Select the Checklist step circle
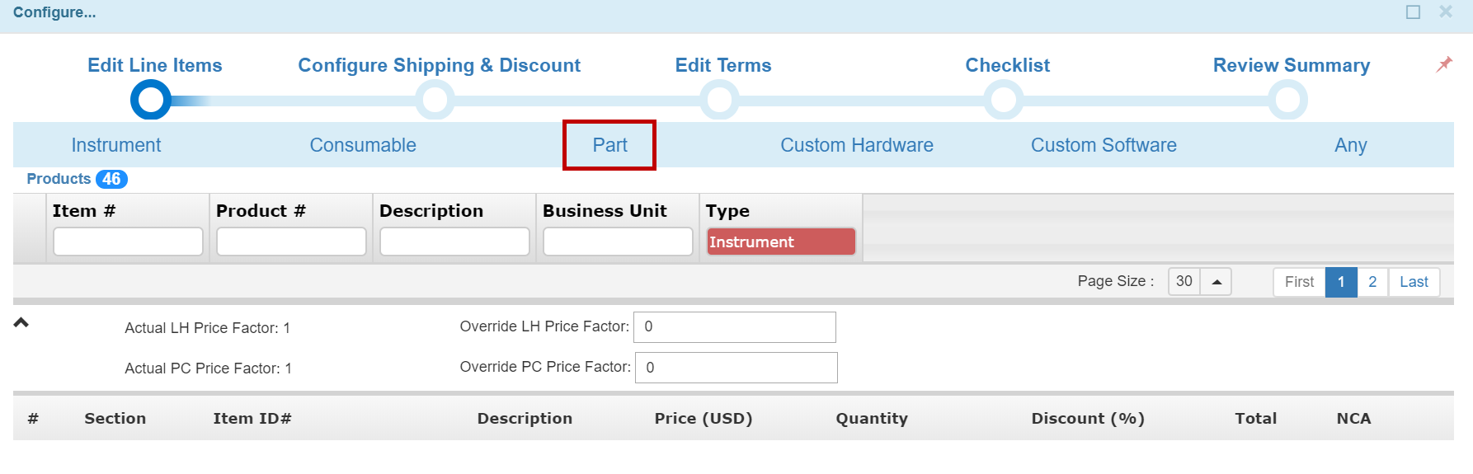This screenshot has width=1473, height=474. tap(1004, 101)
